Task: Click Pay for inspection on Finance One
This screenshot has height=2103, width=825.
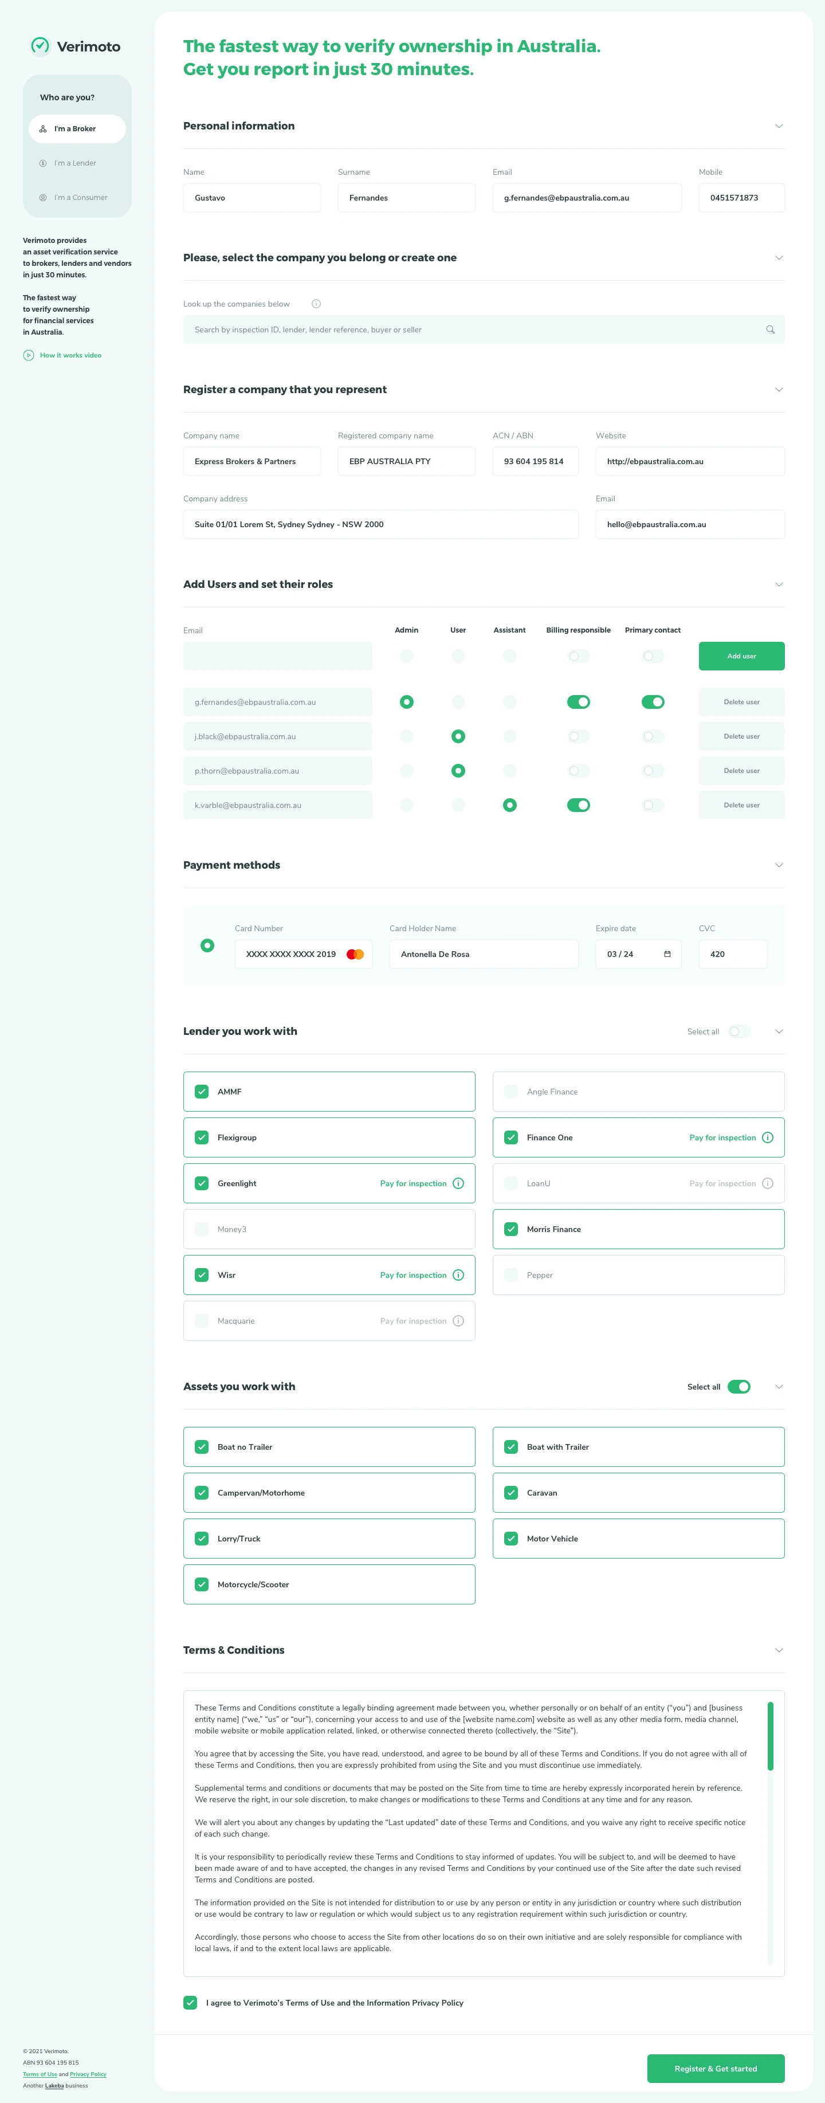Action: click(x=723, y=1137)
